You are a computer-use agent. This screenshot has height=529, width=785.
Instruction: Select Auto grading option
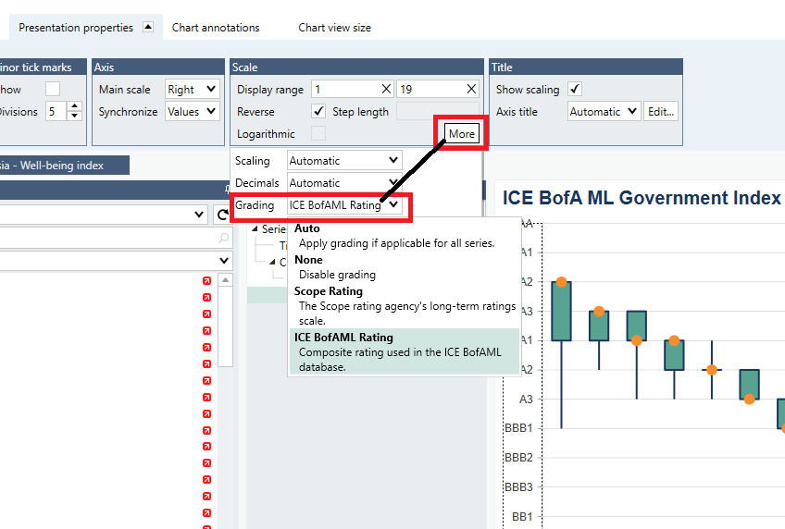coord(404,236)
